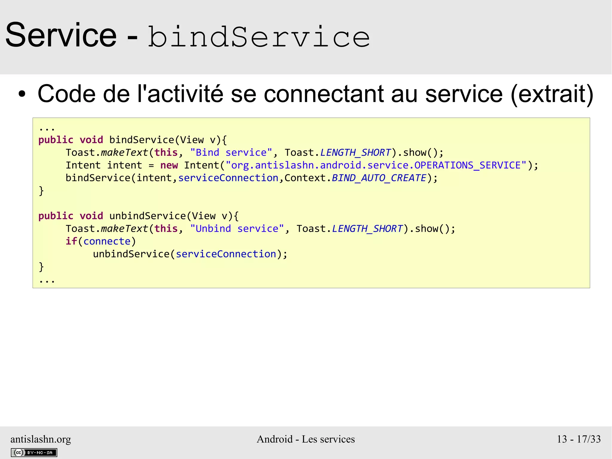This screenshot has width=612, height=459.
Task: Click 'LENGTH_SHORT' in the Bind toast line
Action: [x=355, y=153]
